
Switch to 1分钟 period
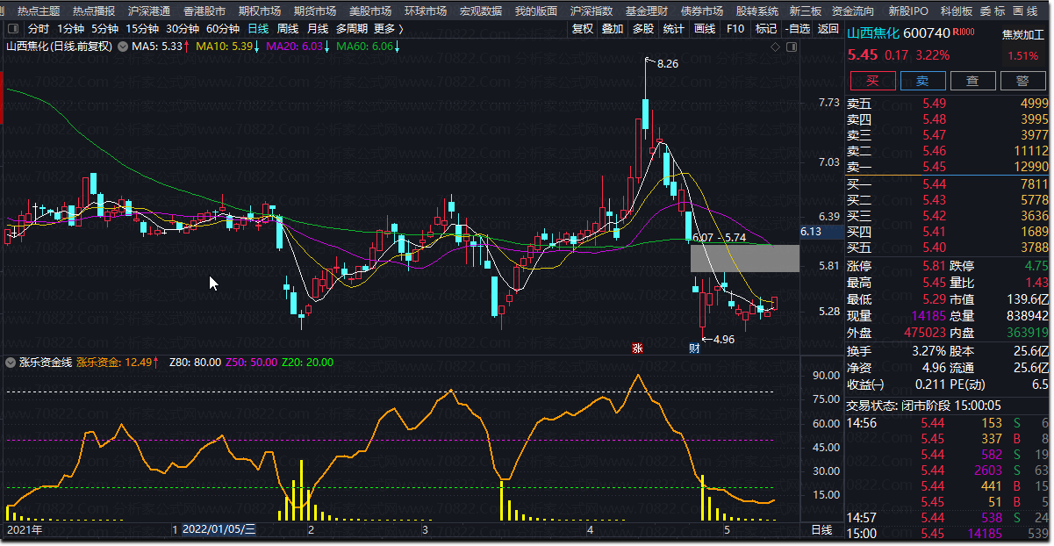coord(70,29)
